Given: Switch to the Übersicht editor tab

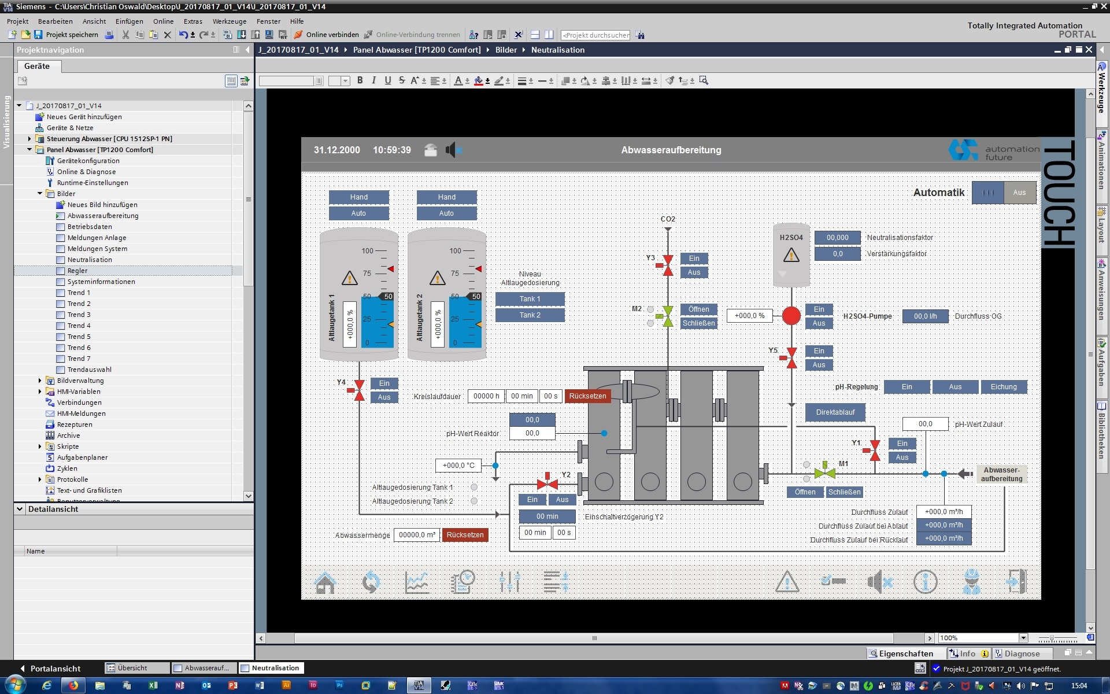Looking at the screenshot, I should 137,668.
